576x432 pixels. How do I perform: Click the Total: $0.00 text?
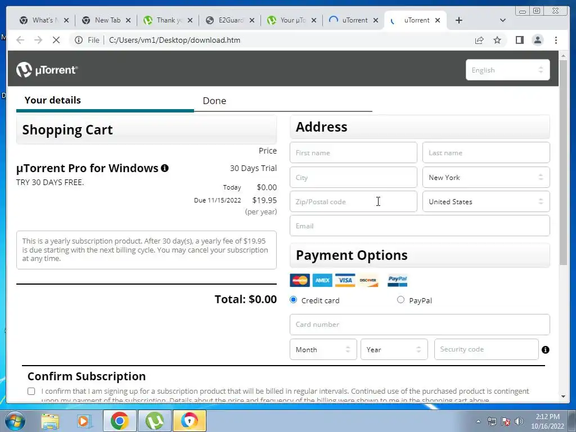246,299
